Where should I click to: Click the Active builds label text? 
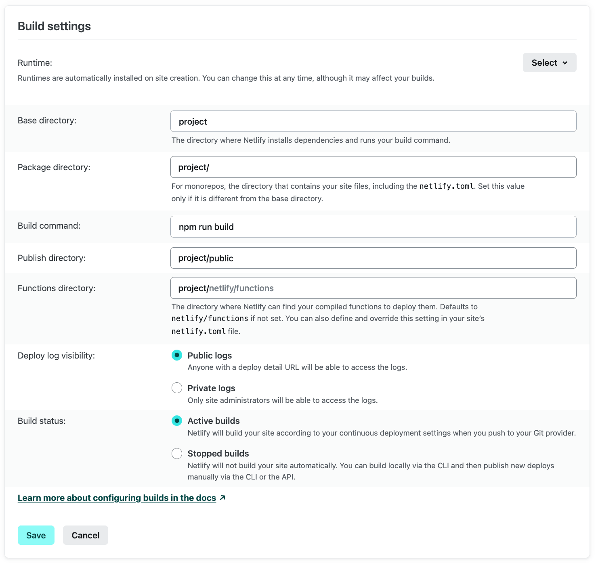pos(214,421)
